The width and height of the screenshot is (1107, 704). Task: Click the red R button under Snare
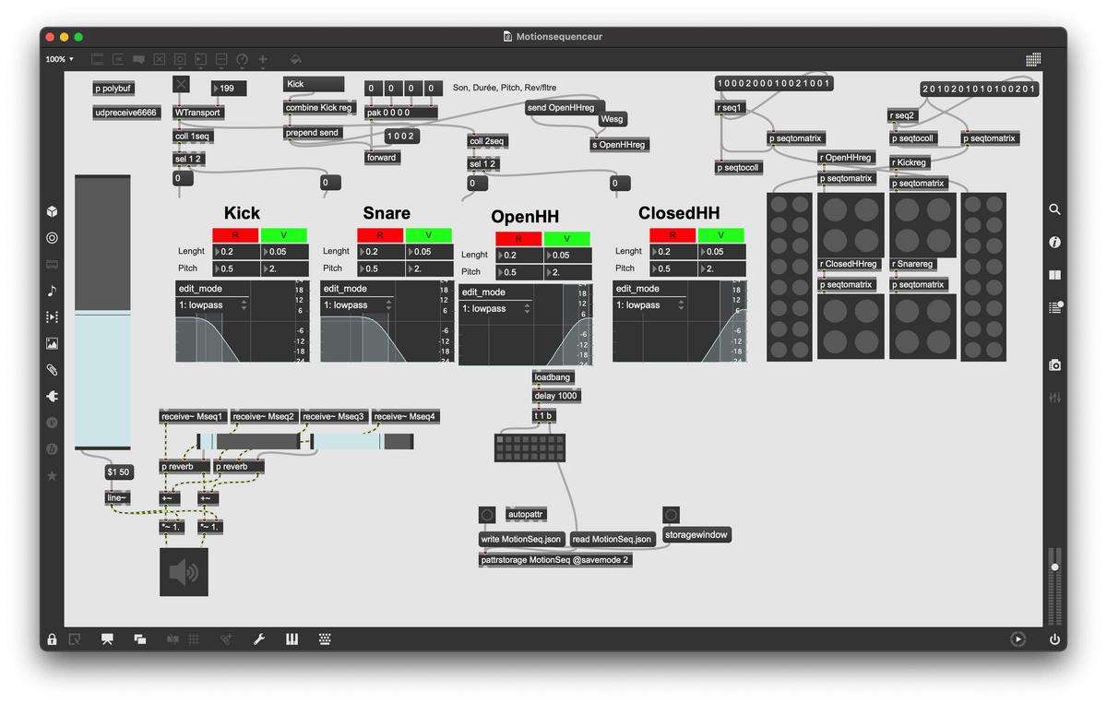pyautogui.click(x=379, y=235)
